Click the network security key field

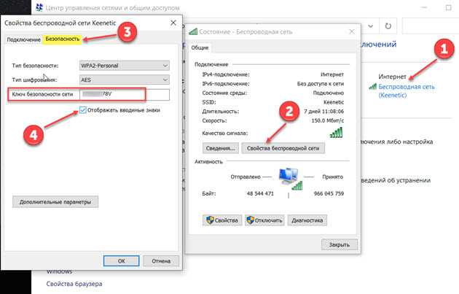click(125, 94)
